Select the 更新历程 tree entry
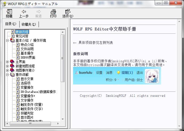184x131 pixels. point(22,32)
